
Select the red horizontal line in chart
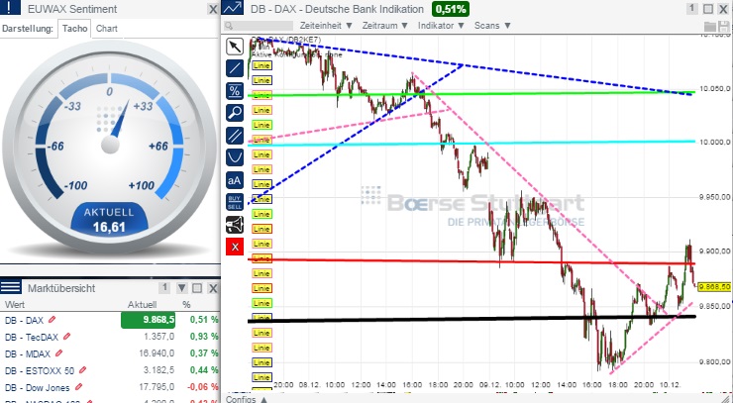(471, 261)
